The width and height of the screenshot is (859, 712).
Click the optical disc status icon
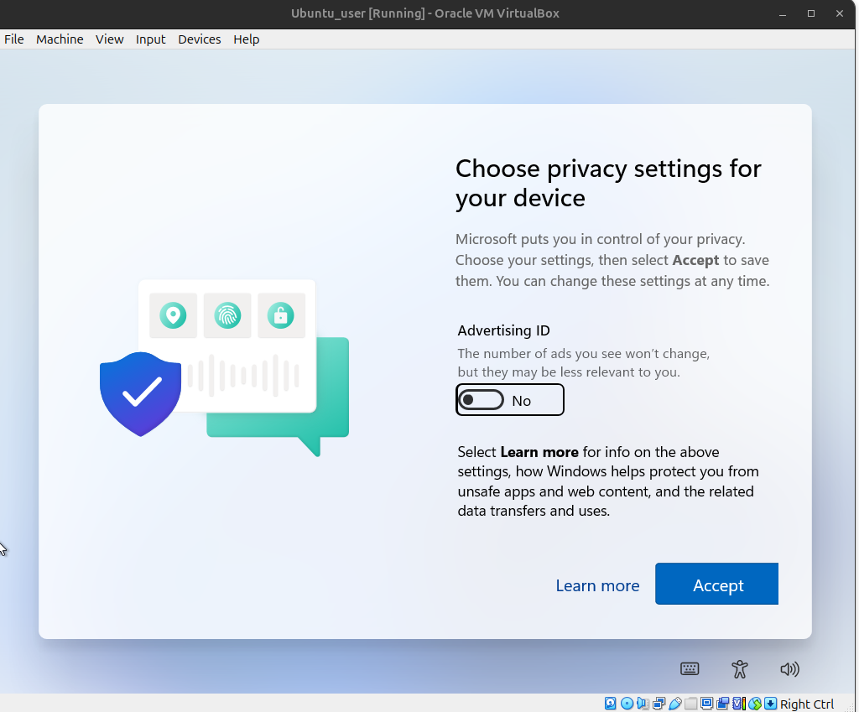click(x=627, y=704)
